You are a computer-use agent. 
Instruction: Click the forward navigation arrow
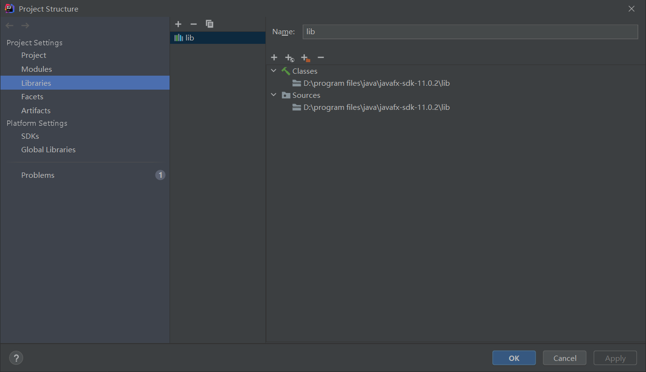[x=25, y=25]
